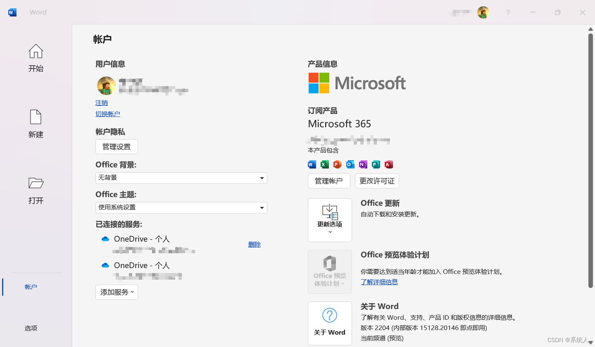Click the Microsoft four-color logo
This screenshot has width=595, height=347.
pos(319,83)
